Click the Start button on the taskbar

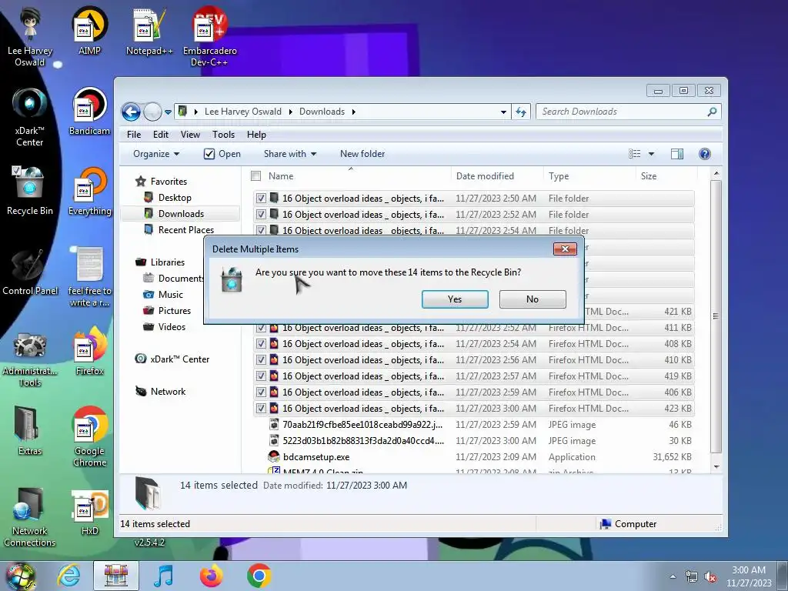[x=20, y=576]
